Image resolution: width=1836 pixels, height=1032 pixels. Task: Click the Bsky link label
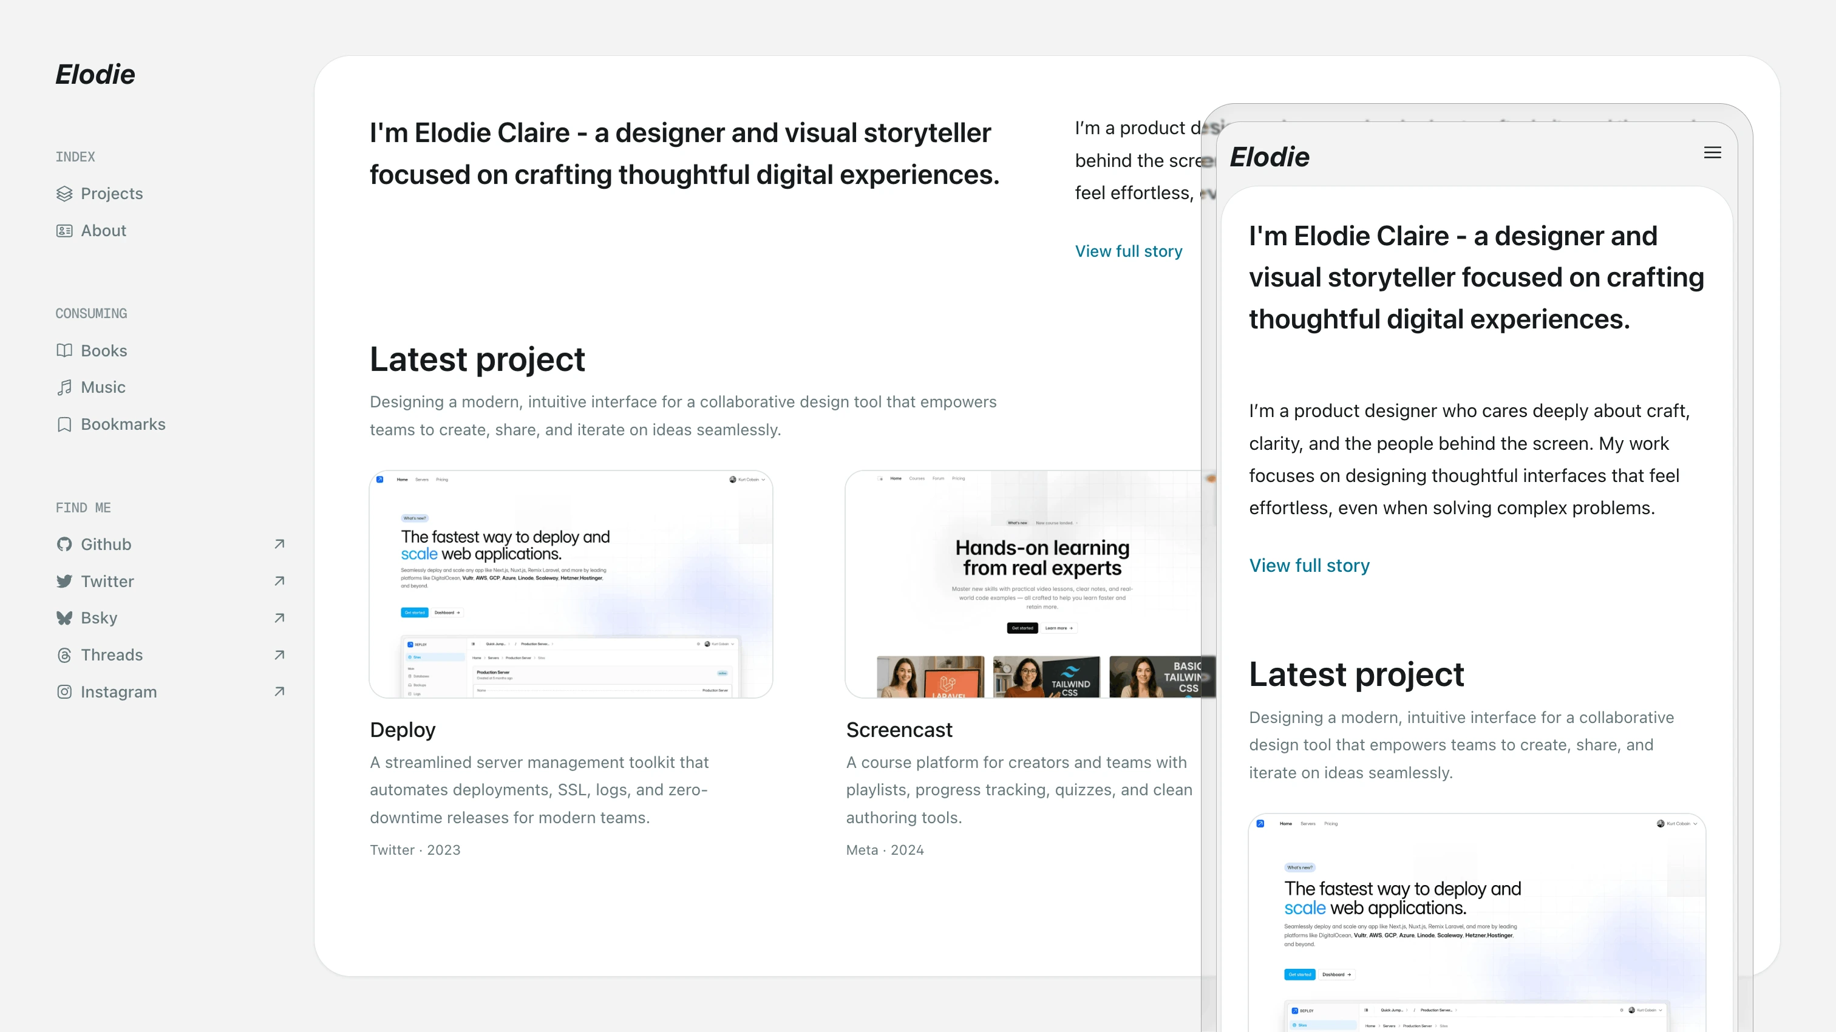[x=98, y=618]
